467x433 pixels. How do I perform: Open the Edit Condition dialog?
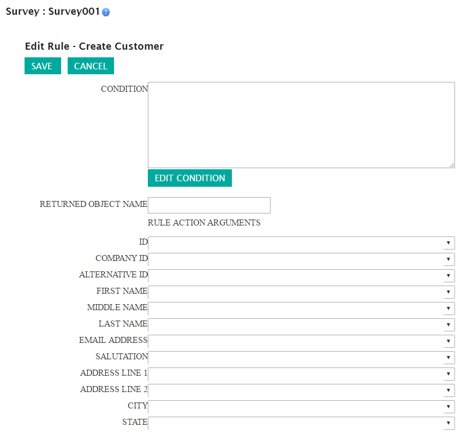pyautogui.click(x=190, y=178)
